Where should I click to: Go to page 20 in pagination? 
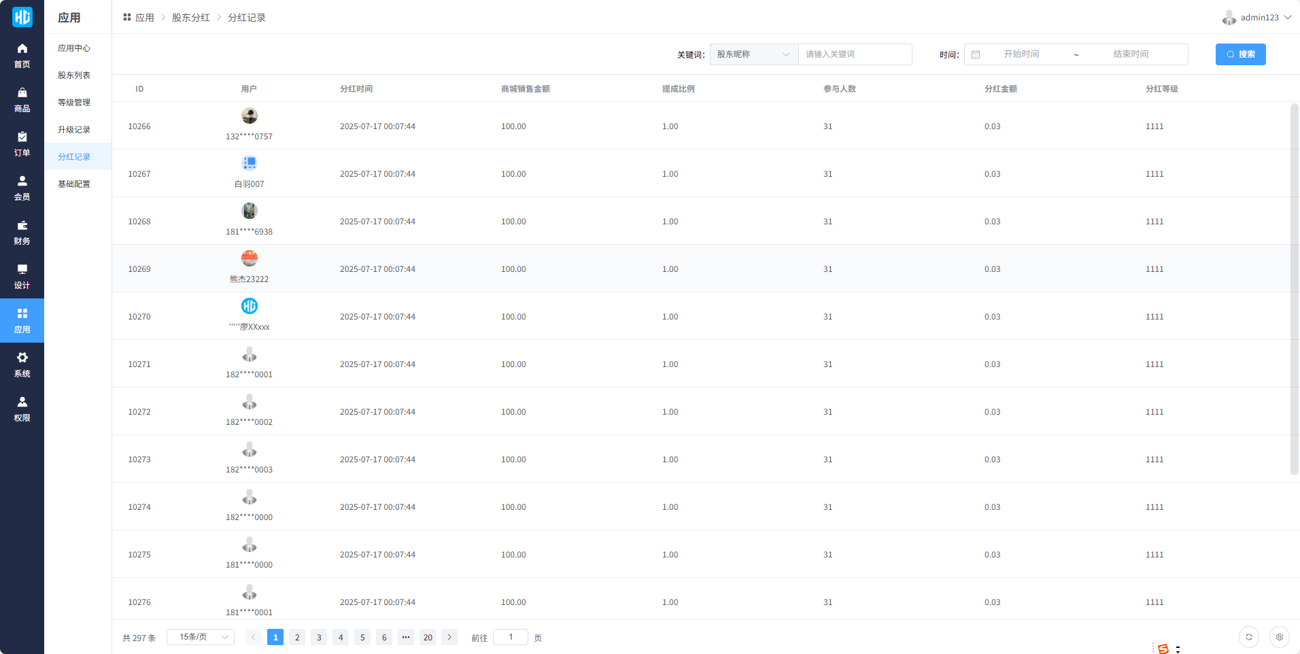pos(428,637)
